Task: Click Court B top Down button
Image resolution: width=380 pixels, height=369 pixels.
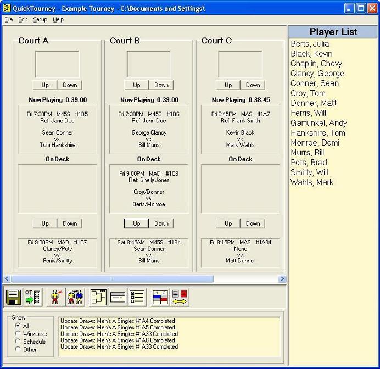Action: click(161, 85)
